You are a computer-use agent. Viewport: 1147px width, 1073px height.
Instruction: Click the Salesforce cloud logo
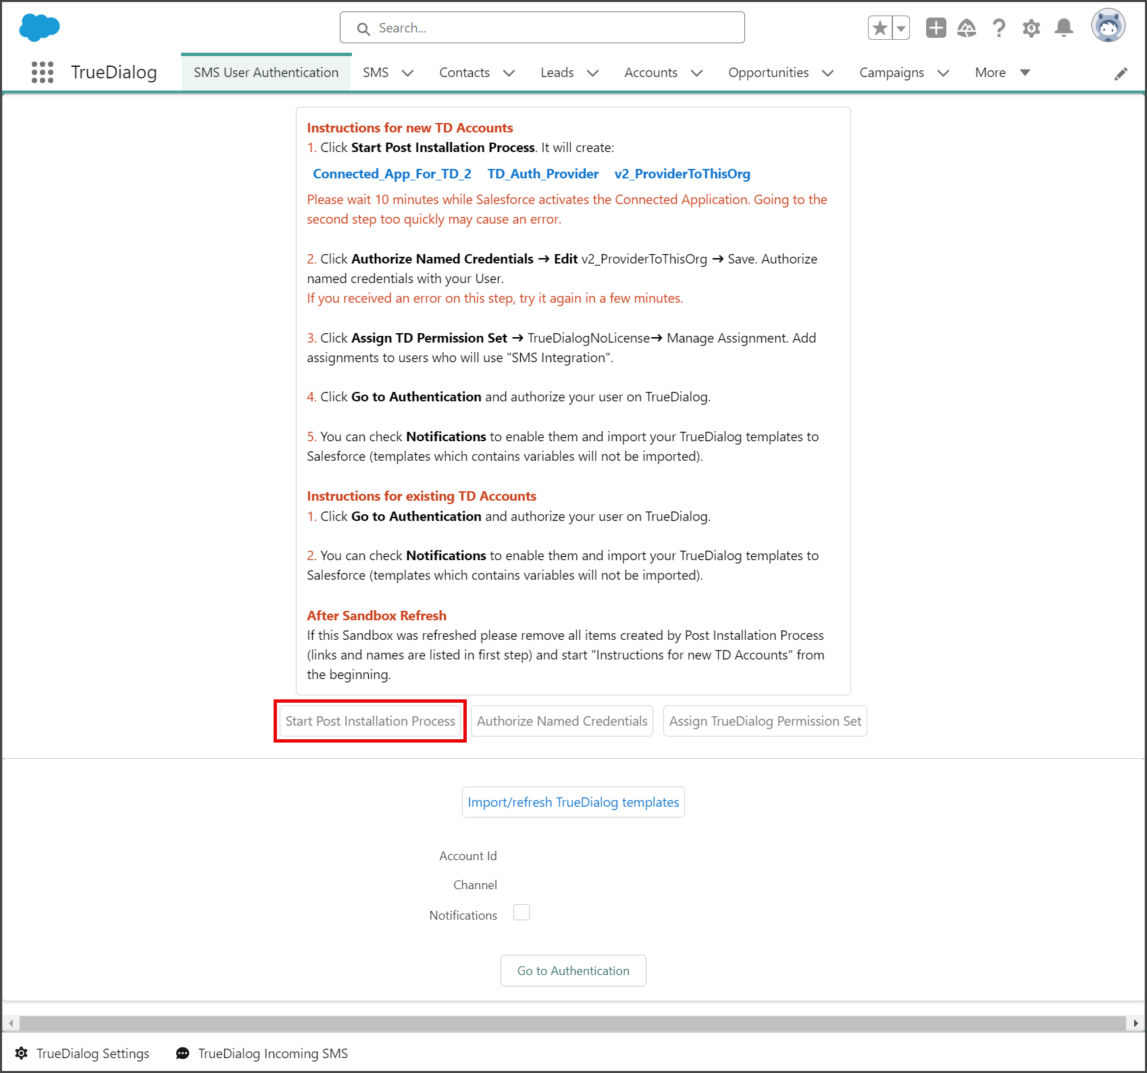tap(39, 28)
